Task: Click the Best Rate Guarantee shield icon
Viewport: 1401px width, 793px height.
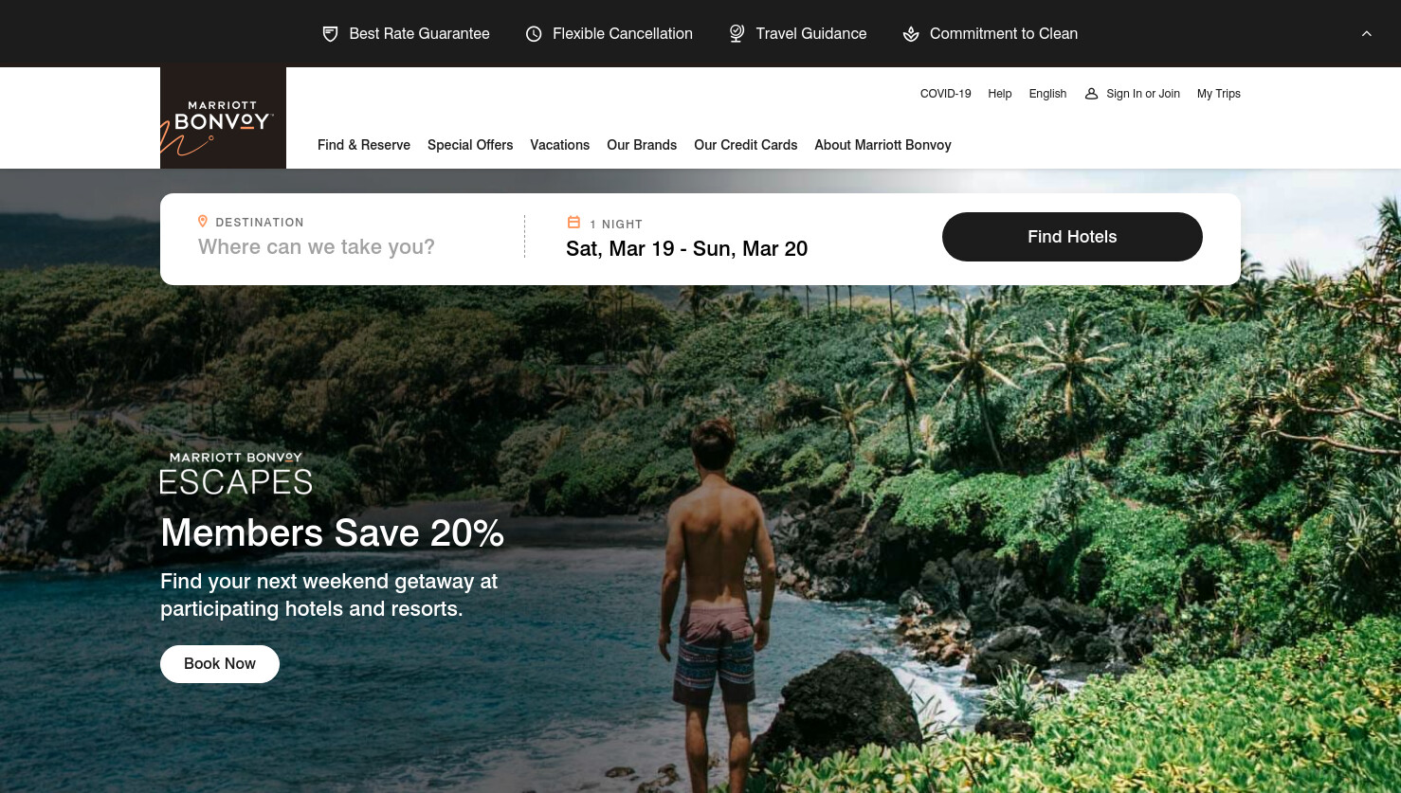Action: [330, 34]
